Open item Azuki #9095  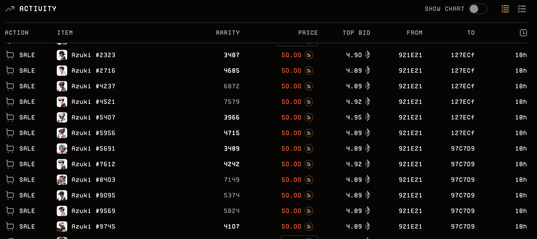[93, 195]
